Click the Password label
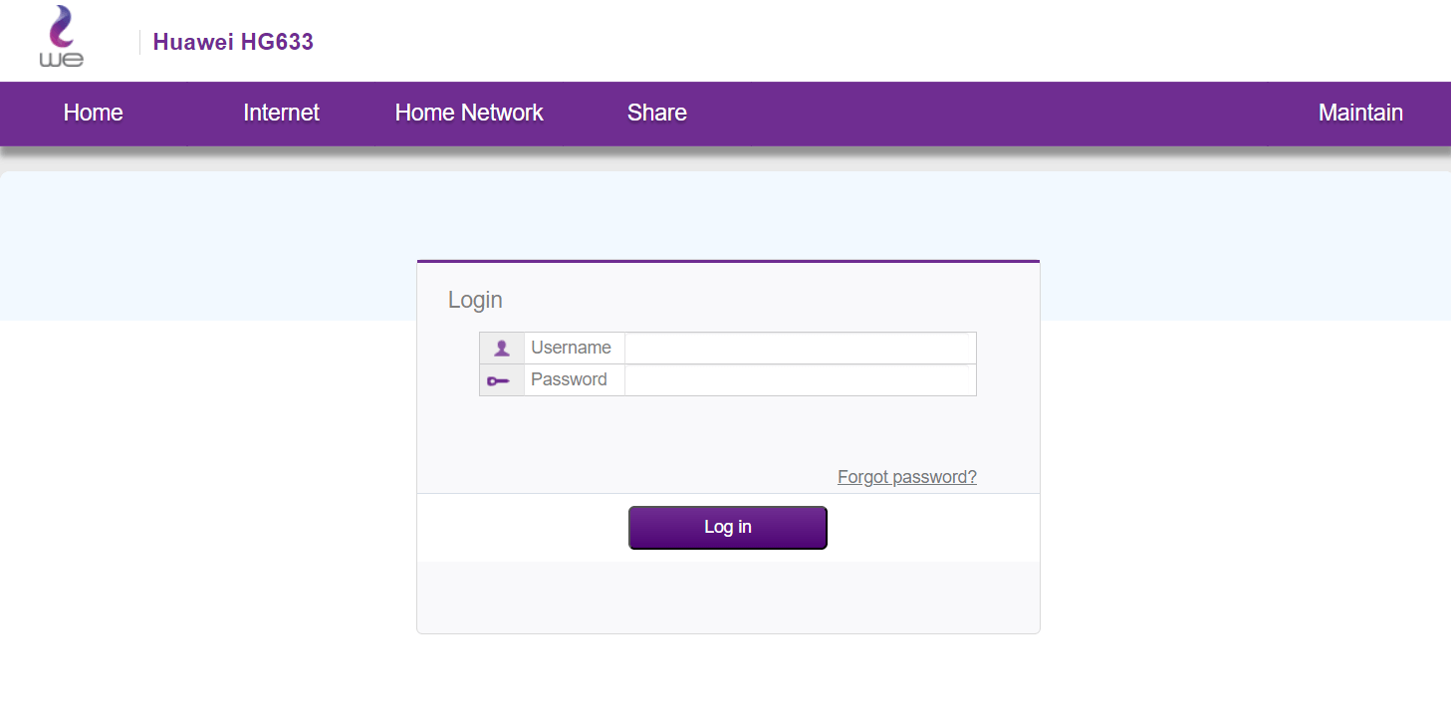Viewport: 1451px width, 717px height. click(x=569, y=379)
